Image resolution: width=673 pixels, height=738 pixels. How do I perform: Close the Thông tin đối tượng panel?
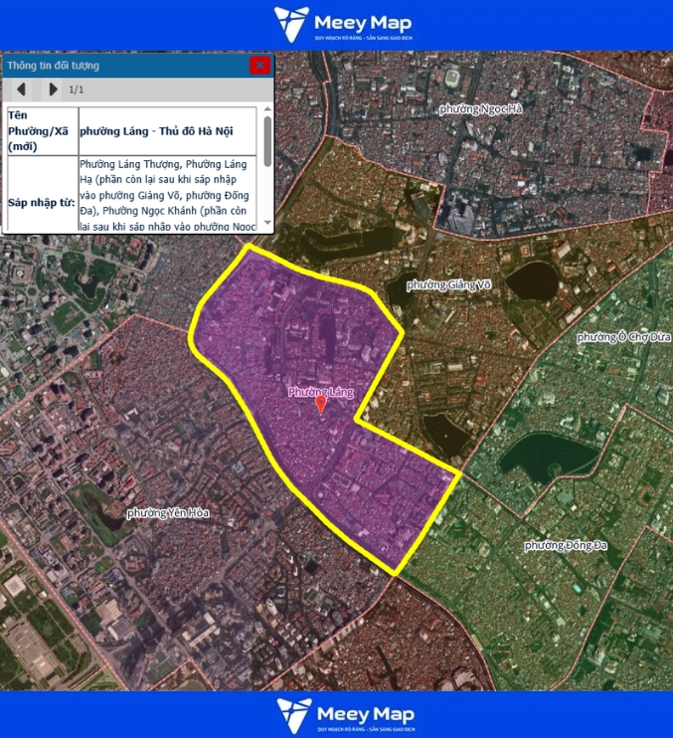[259, 66]
